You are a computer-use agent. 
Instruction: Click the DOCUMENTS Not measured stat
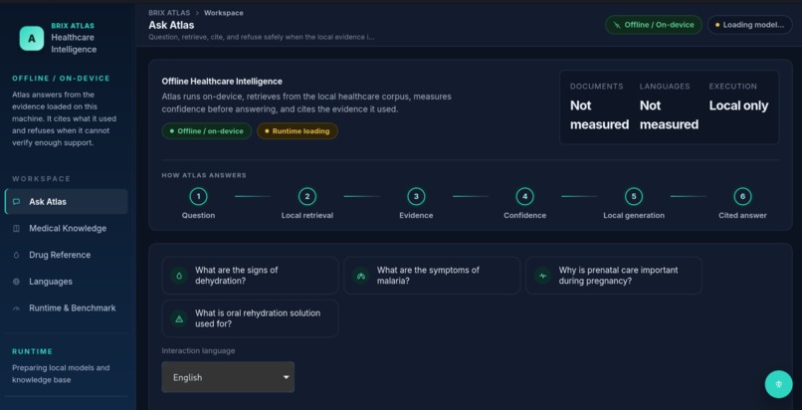pyautogui.click(x=599, y=106)
